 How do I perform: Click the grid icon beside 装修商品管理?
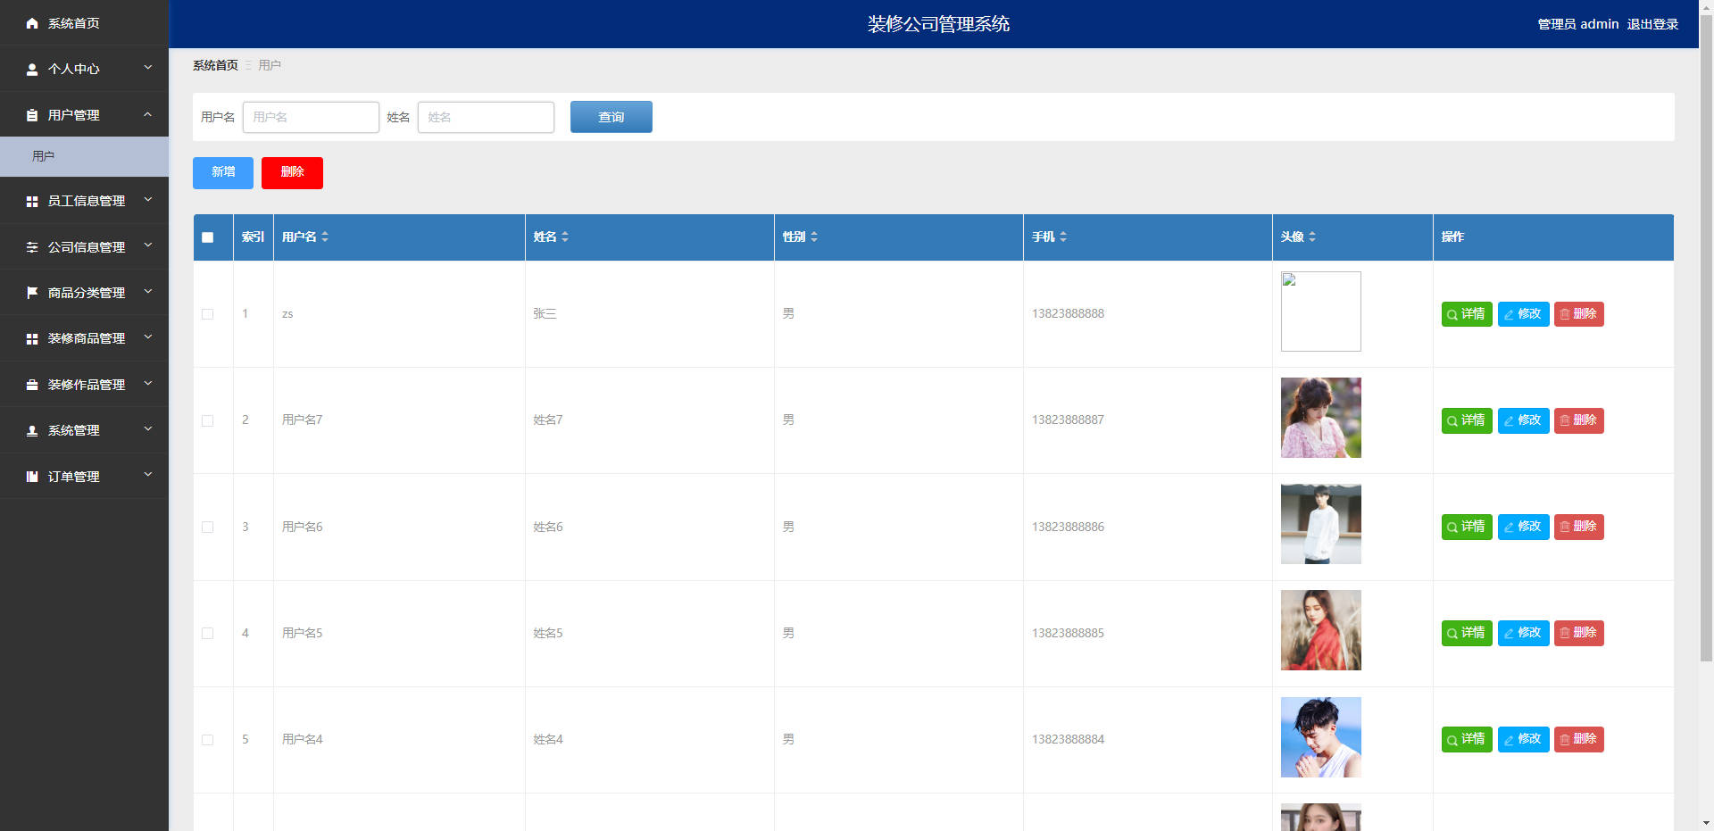click(x=32, y=339)
